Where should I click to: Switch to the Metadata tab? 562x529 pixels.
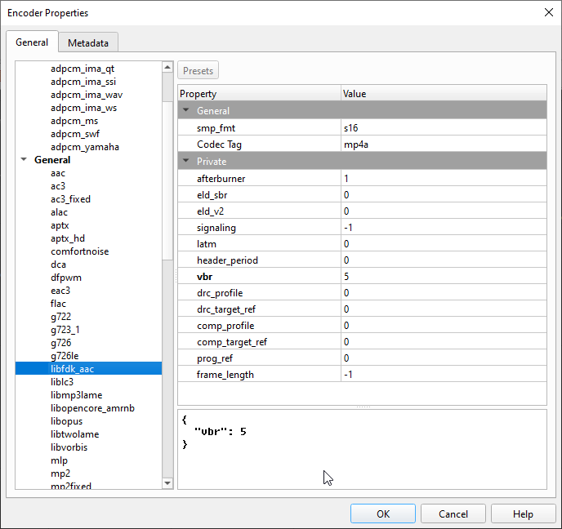pos(88,43)
